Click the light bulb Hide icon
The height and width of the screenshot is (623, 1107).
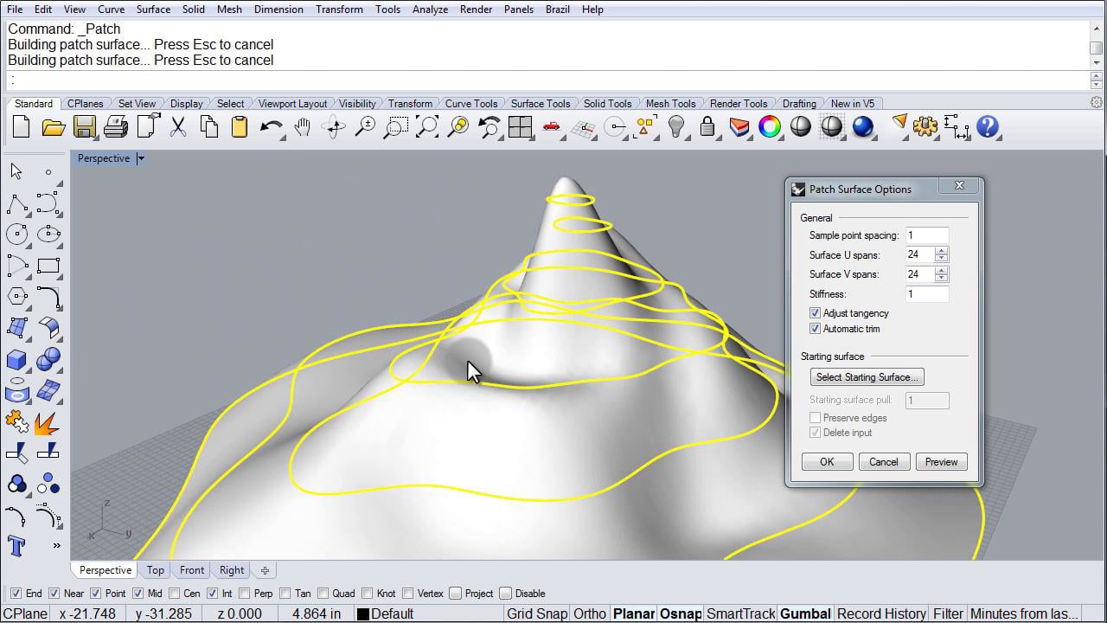(676, 127)
